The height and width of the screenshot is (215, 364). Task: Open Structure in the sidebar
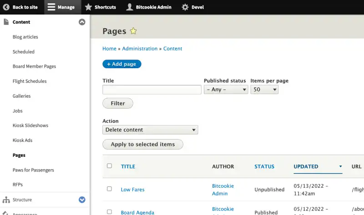point(22,200)
